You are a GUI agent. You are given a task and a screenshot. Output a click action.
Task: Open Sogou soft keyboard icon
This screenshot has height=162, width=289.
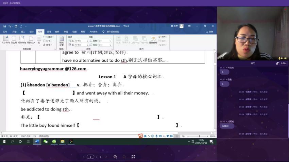click(x=160, y=136)
